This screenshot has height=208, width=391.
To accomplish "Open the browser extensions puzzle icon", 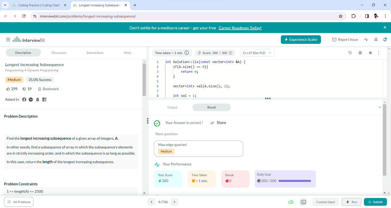I will tap(354, 16).
